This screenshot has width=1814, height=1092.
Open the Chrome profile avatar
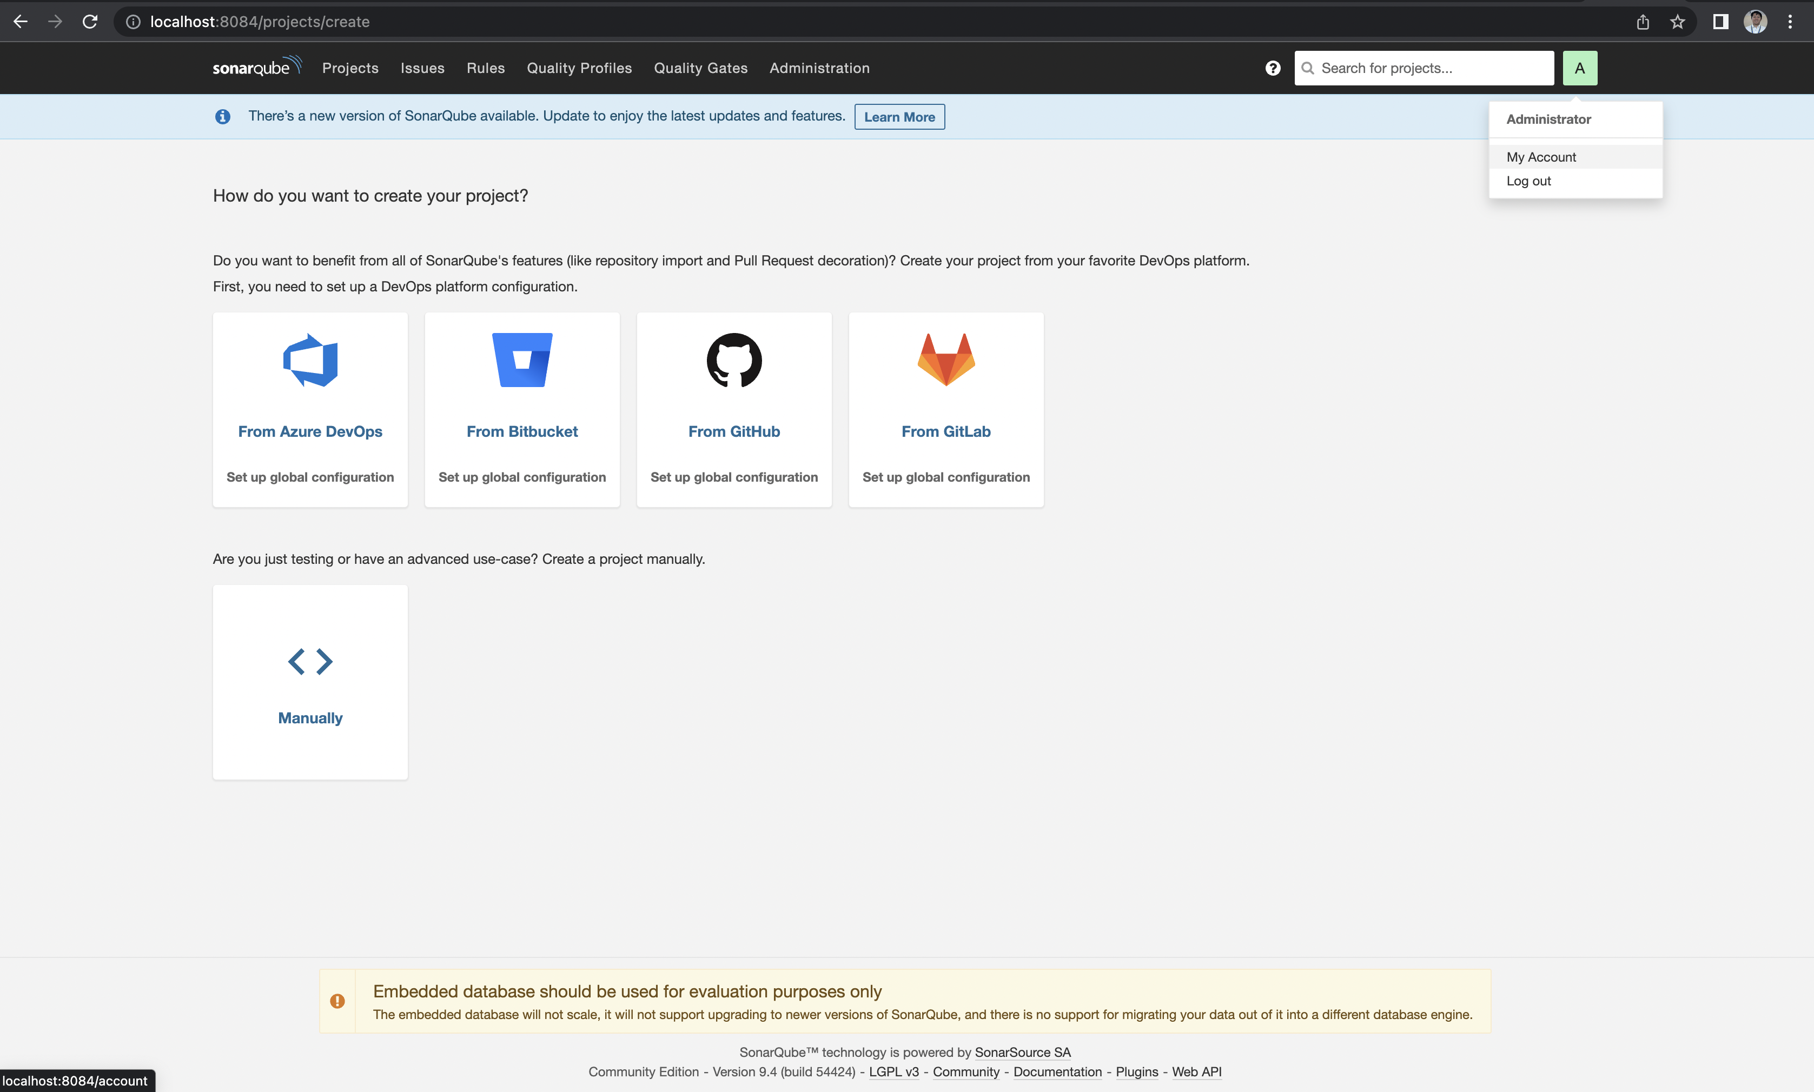coord(1755,21)
